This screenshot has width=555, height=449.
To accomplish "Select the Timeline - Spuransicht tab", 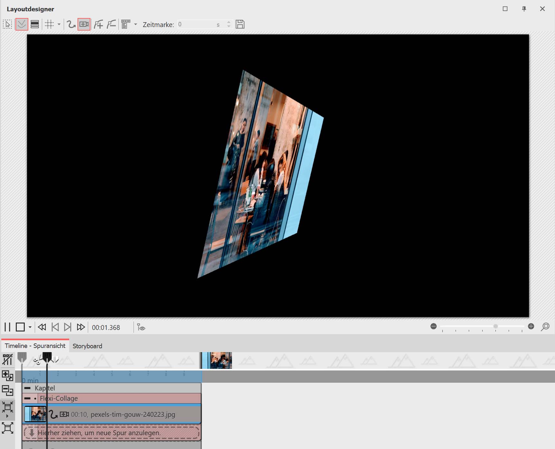I will pos(35,346).
